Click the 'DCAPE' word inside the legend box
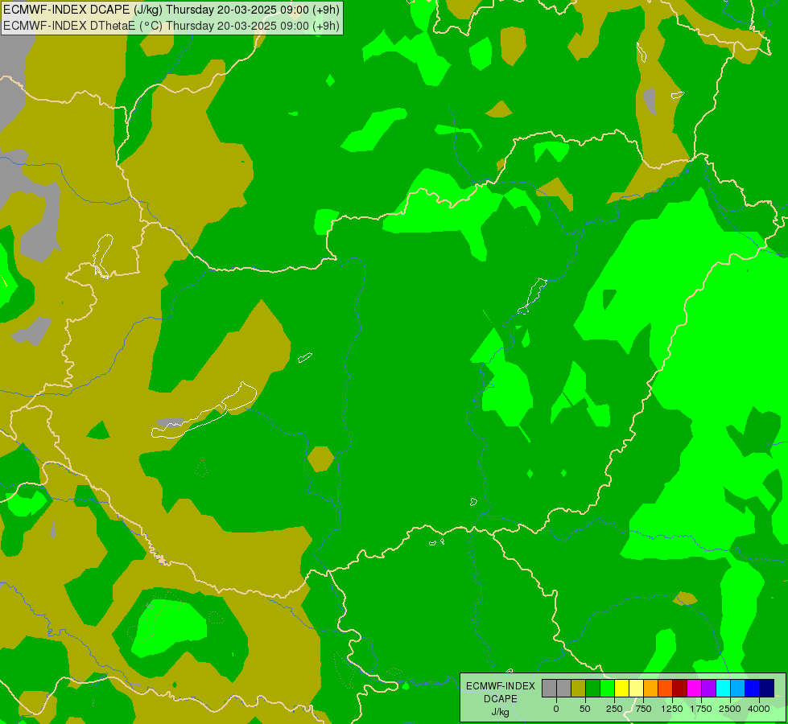Viewport: 788px width, 724px height. point(500,699)
